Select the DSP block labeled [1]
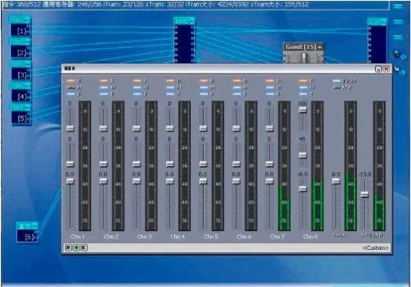 (x=23, y=31)
